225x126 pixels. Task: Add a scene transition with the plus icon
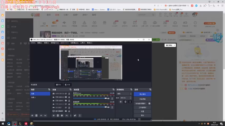click(x=121, y=102)
